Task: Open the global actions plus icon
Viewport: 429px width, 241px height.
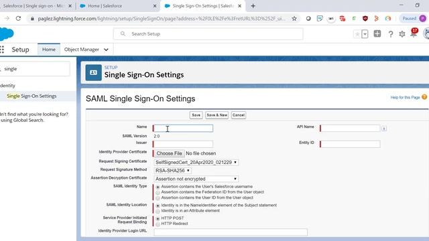Action: point(377,34)
